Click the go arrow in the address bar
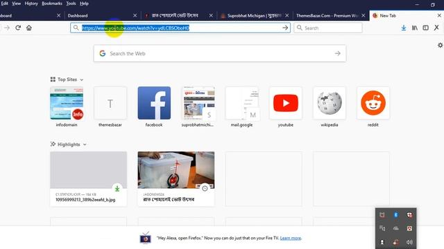Image resolution: width=444 pixels, height=249 pixels. point(285,28)
